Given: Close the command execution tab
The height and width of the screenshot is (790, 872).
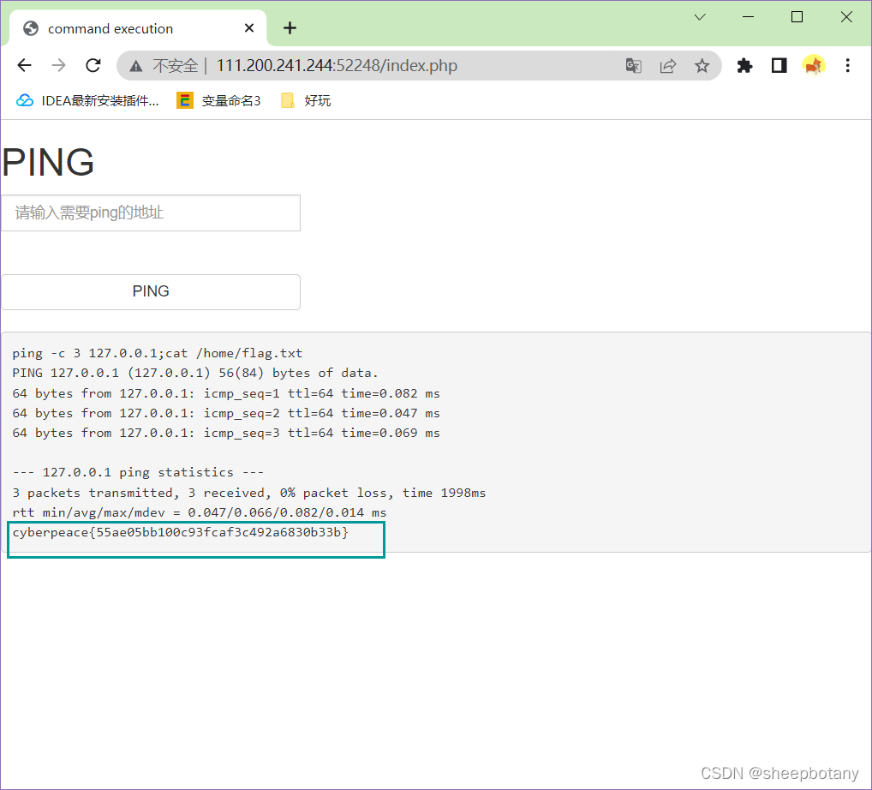Looking at the screenshot, I should pyautogui.click(x=249, y=27).
